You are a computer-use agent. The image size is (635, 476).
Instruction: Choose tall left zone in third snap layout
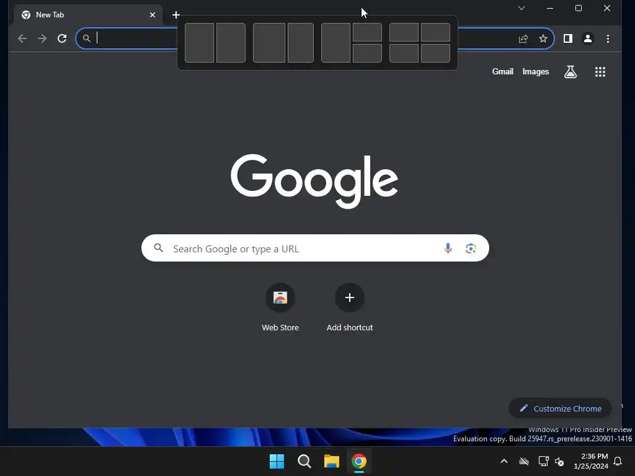[335, 43]
